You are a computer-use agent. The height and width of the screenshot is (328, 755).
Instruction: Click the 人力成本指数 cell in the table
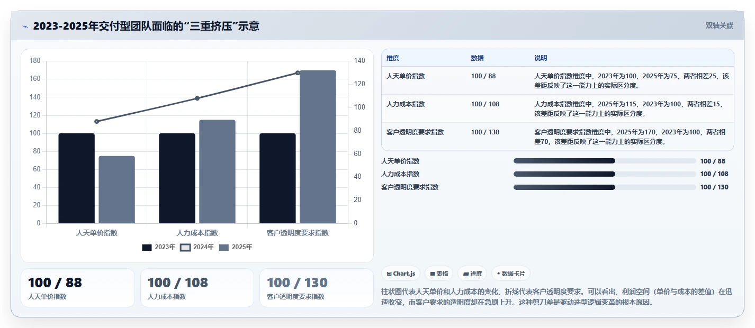click(x=406, y=104)
